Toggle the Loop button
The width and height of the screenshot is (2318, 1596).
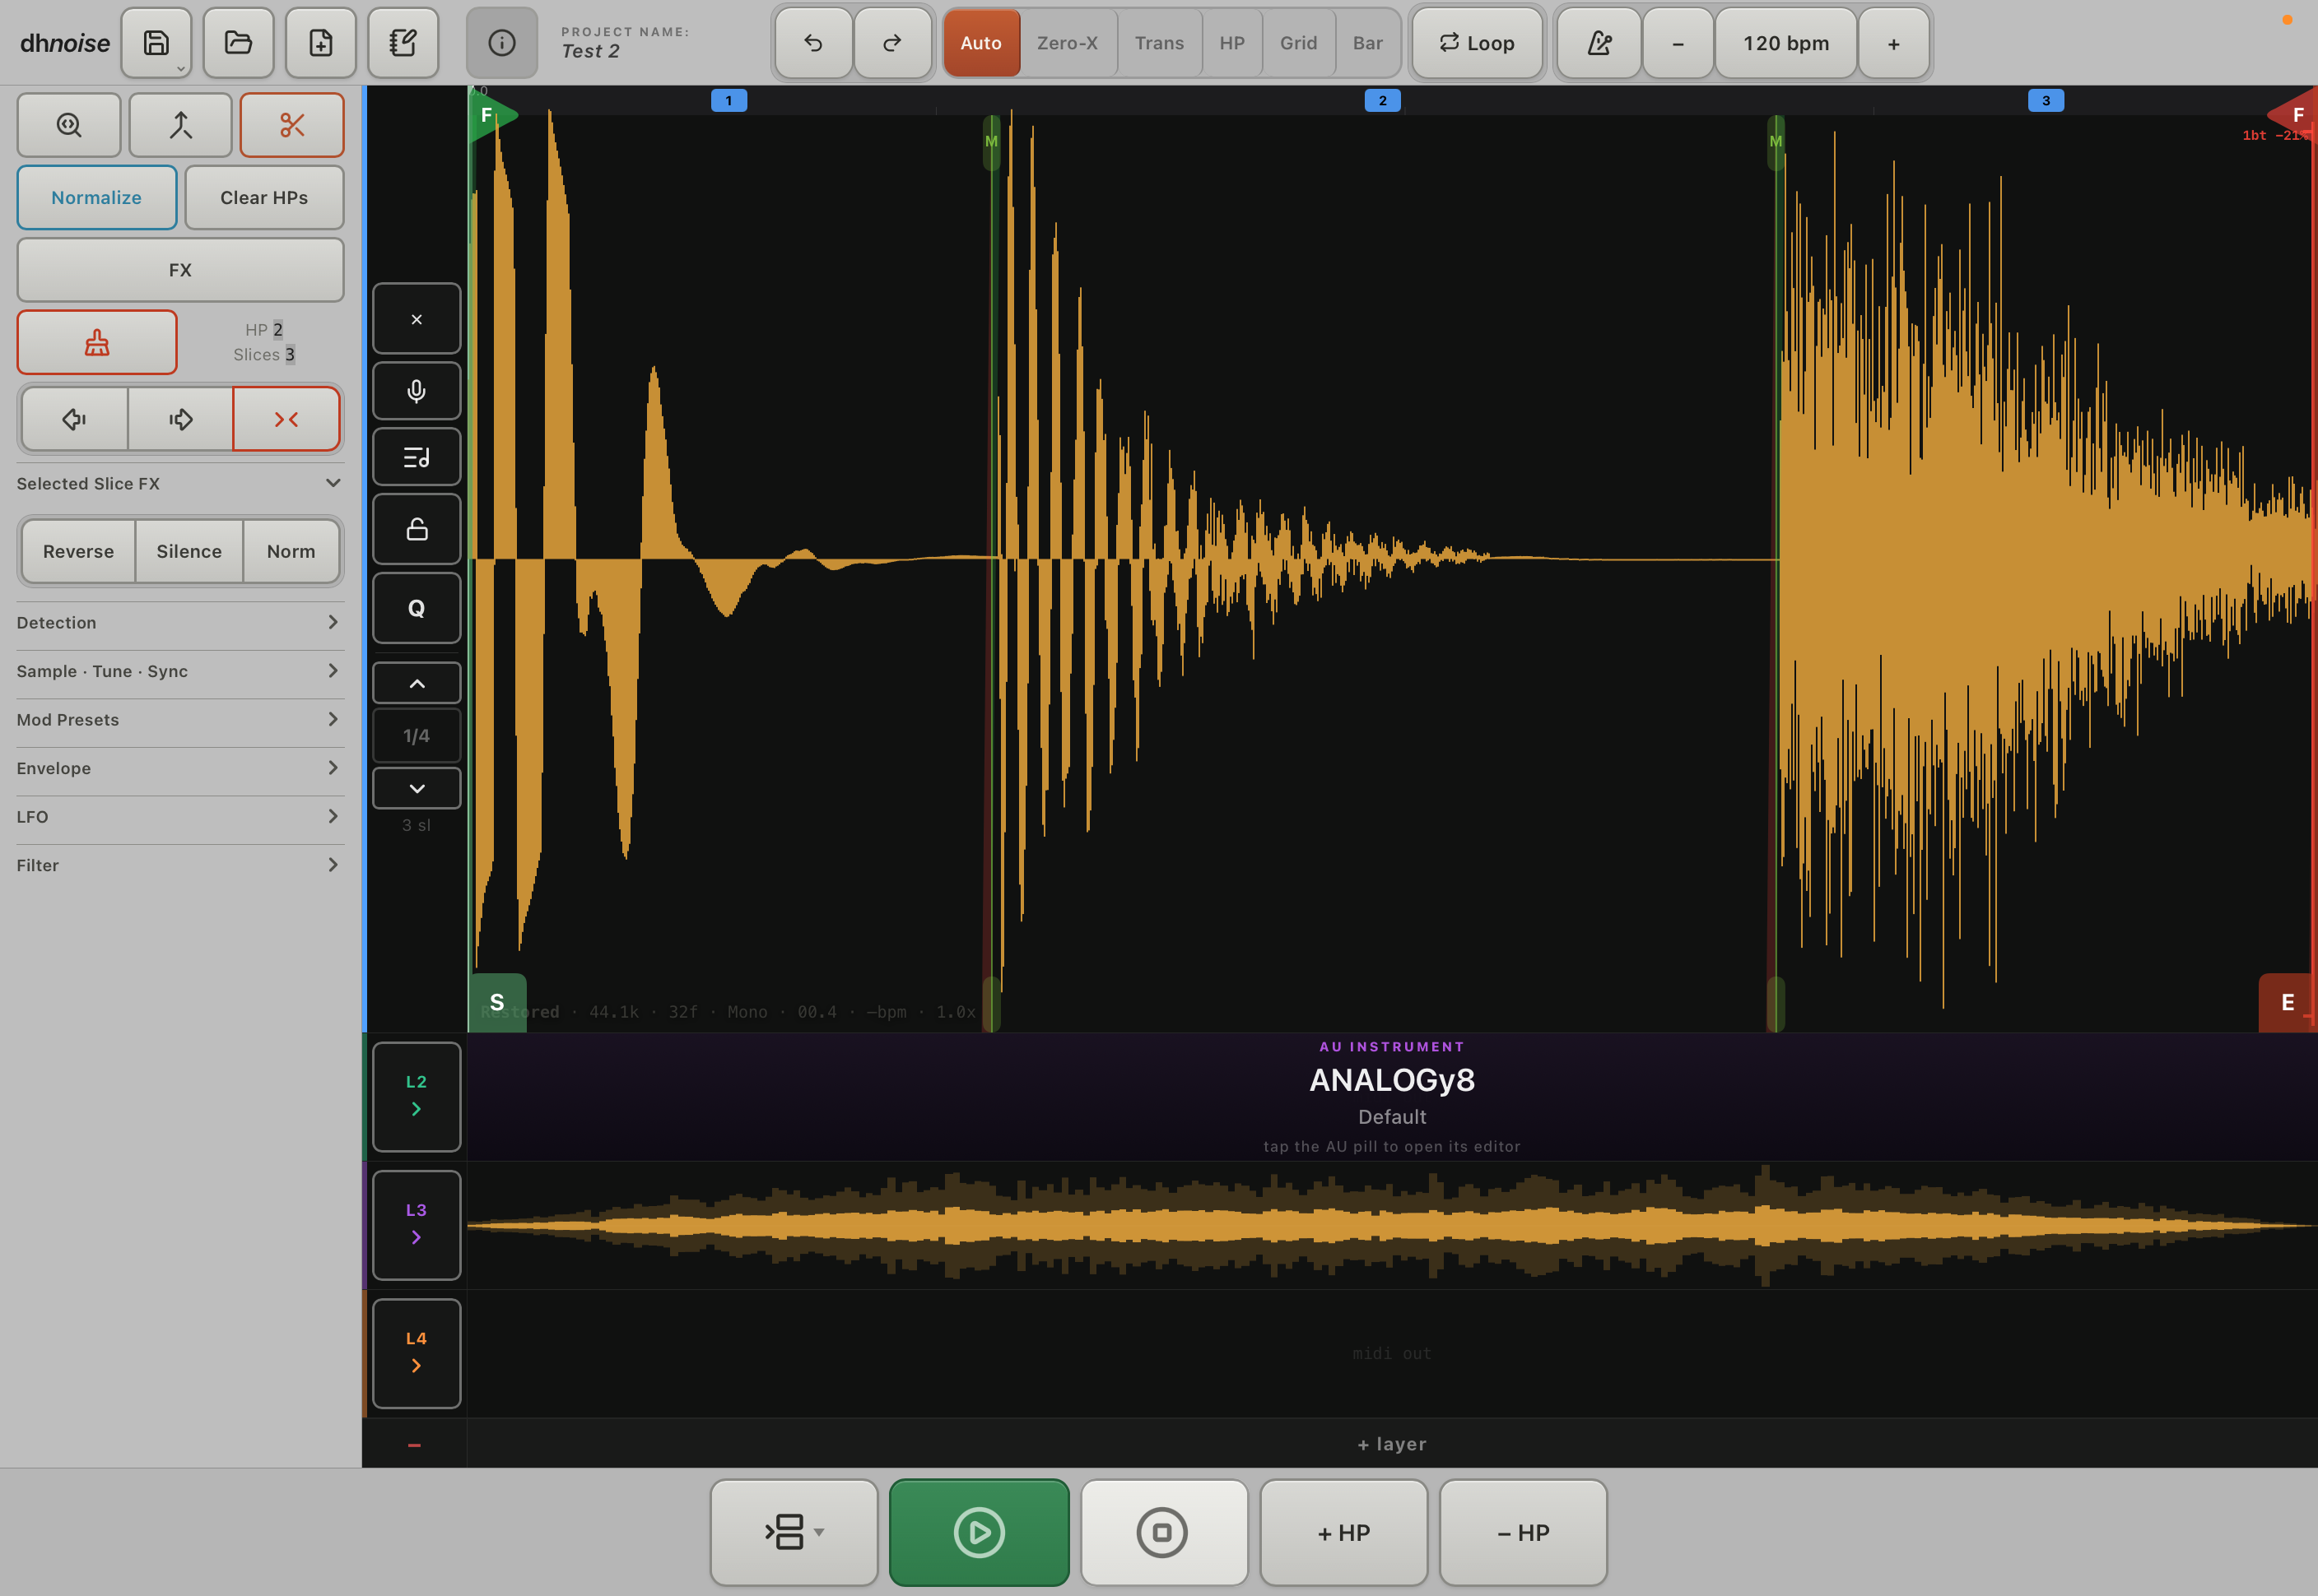click(x=1477, y=43)
